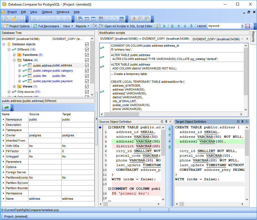This screenshot has height=220, width=257.
Task: Expand the Functions (5) tree node
Action: click(x=14, y=55)
